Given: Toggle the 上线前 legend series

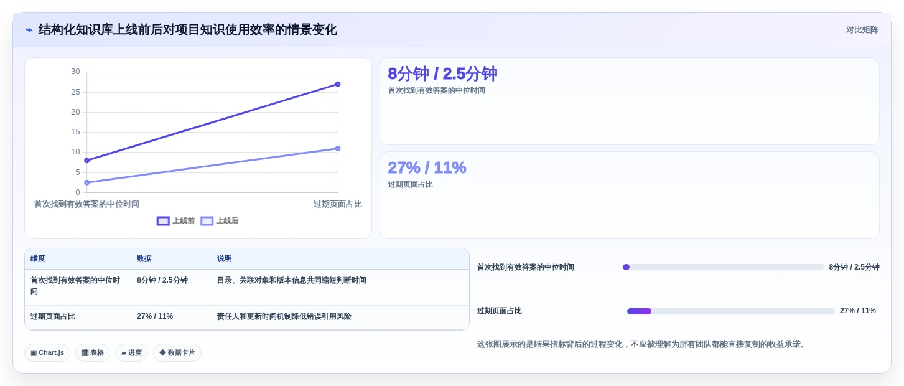Looking at the screenshot, I should pyautogui.click(x=176, y=220).
